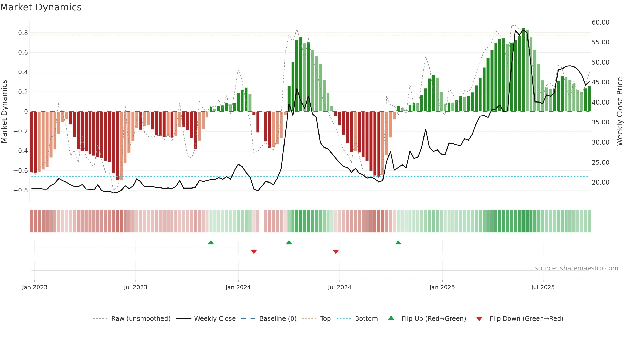Click the green triangle icon in the legend
This screenshot has height=353, width=627.
coord(391,318)
